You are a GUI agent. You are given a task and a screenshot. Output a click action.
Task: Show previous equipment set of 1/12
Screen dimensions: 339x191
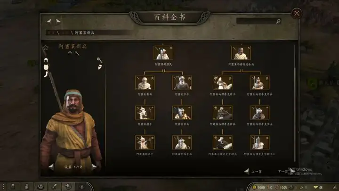[x=51, y=167]
